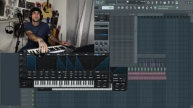
Task: Go to next preset with right arrow
Action: pyautogui.click(x=103, y=13)
